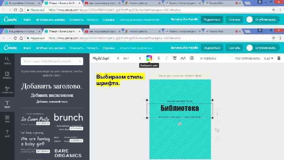
Task: Open the Search panel in Canva sidebar
Action: pyautogui.click(x=7, y=60)
